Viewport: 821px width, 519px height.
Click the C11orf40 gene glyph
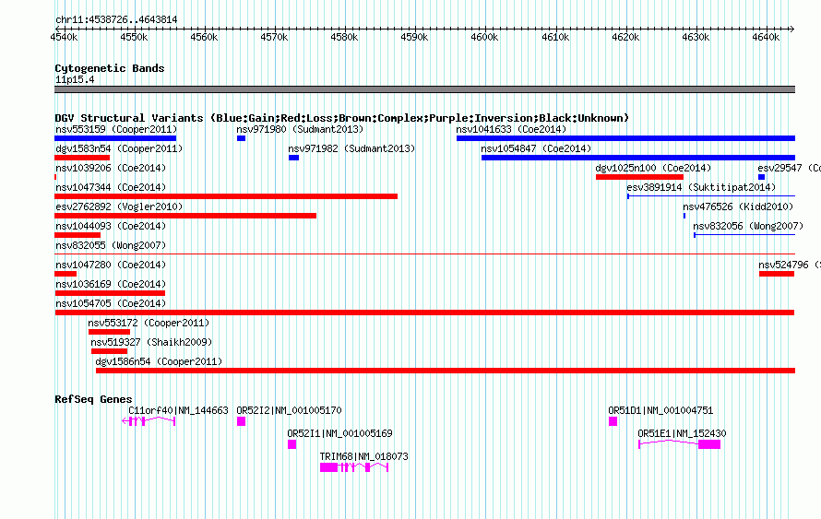[x=149, y=421]
